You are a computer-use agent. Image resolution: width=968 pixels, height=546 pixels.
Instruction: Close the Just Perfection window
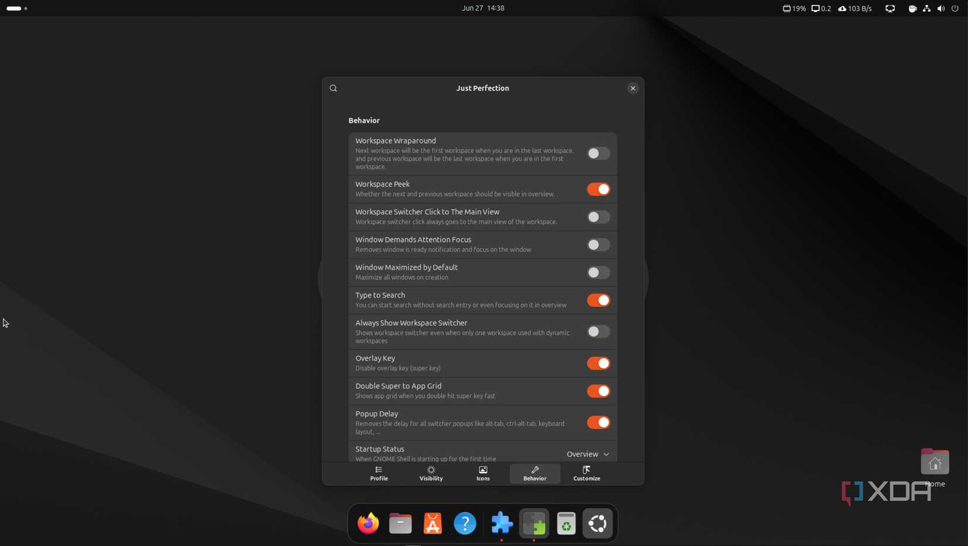(x=632, y=88)
